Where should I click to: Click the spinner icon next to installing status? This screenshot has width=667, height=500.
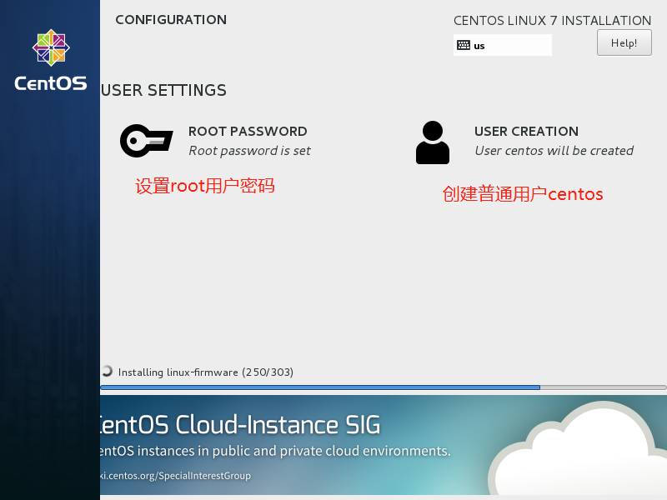click(107, 372)
